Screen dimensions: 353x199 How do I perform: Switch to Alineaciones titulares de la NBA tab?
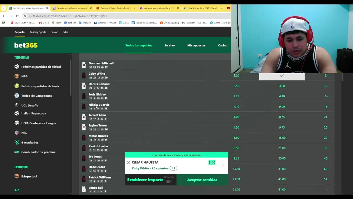[x=159, y=8]
